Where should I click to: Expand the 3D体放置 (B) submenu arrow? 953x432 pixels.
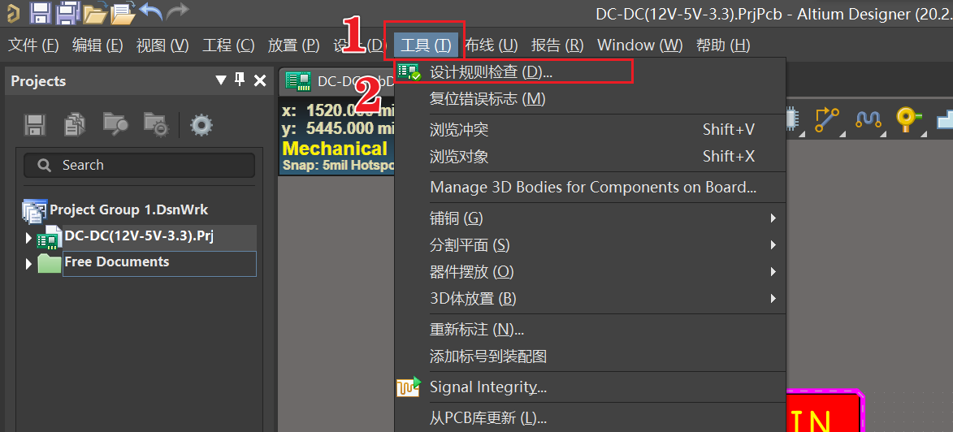point(773,298)
